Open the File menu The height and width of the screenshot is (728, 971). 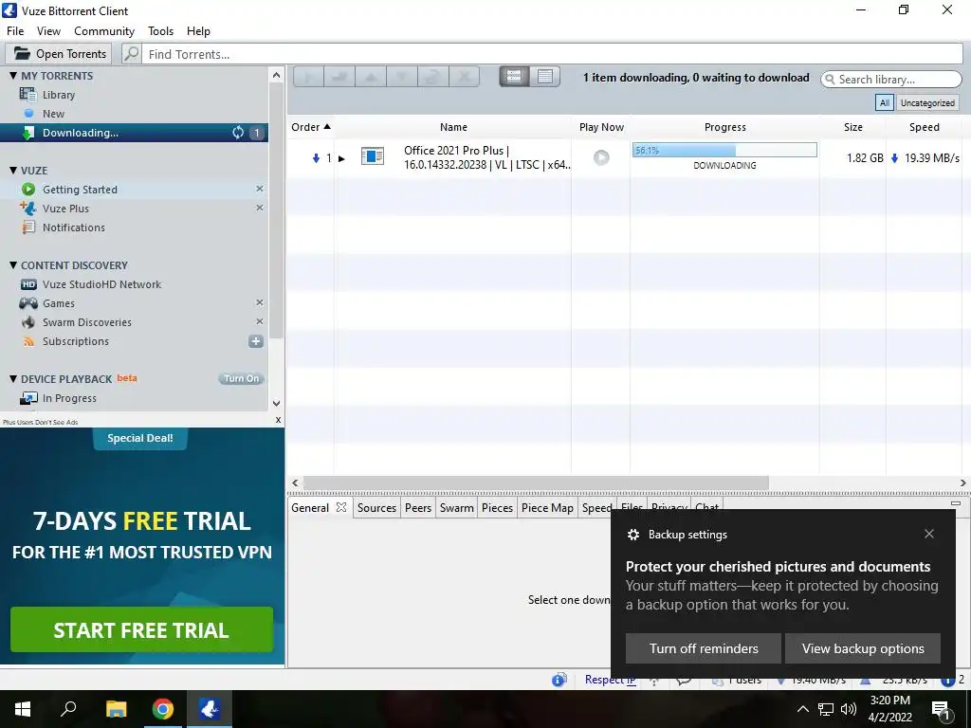coord(15,31)
